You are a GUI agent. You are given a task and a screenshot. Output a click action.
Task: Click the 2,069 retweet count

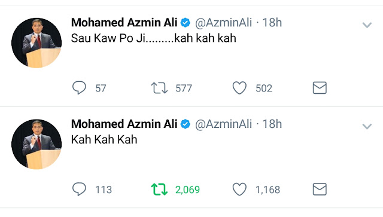point(187,190)
